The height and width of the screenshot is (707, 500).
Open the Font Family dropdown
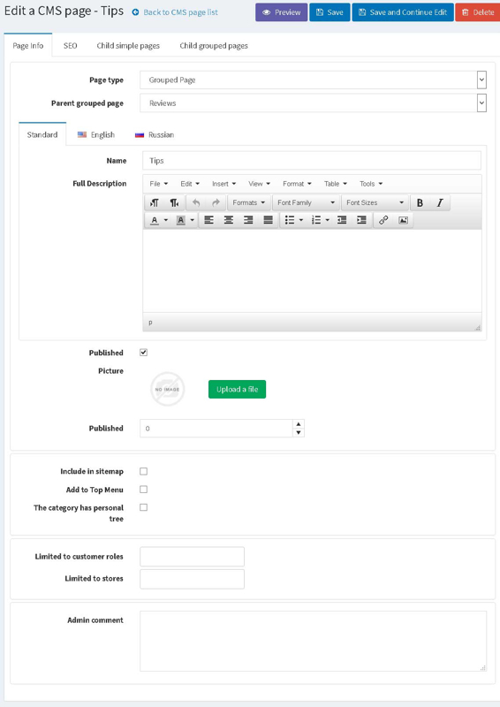click(x=307, y=203)
